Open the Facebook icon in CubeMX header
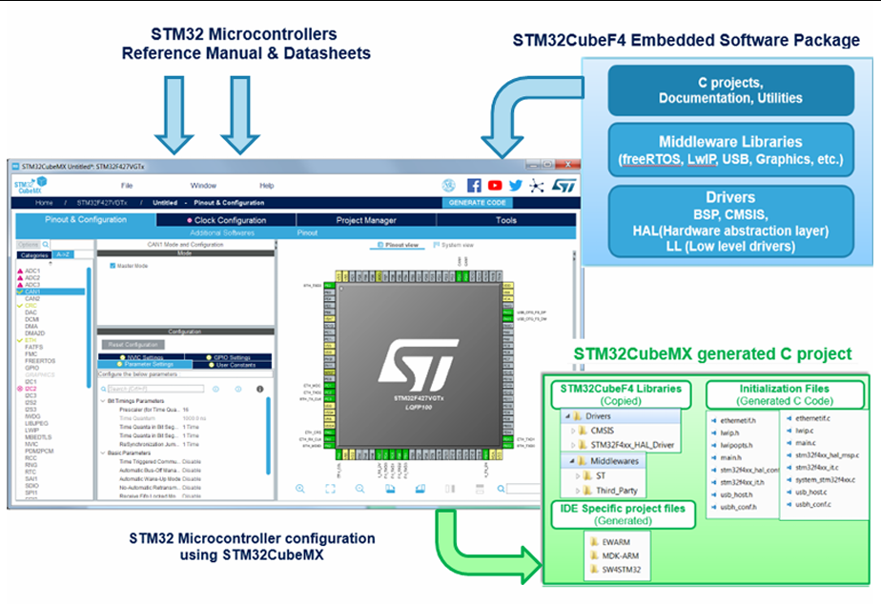 click(x=474, y=185)
